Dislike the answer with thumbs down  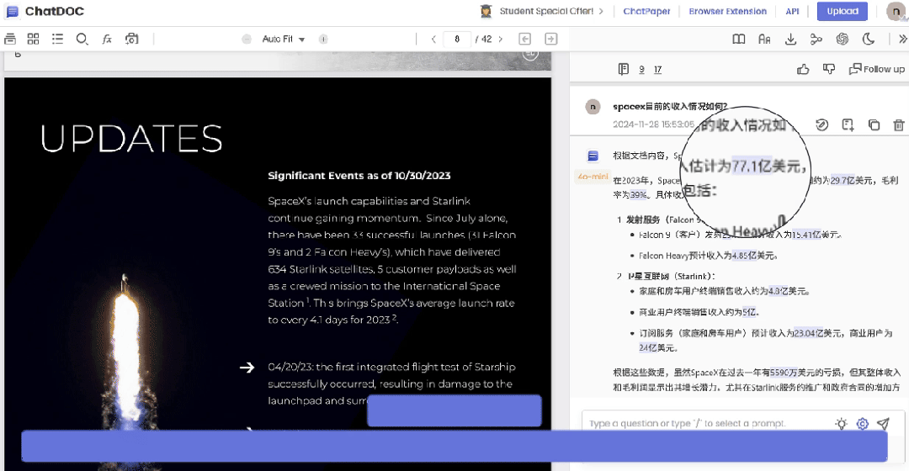(829, 69)
